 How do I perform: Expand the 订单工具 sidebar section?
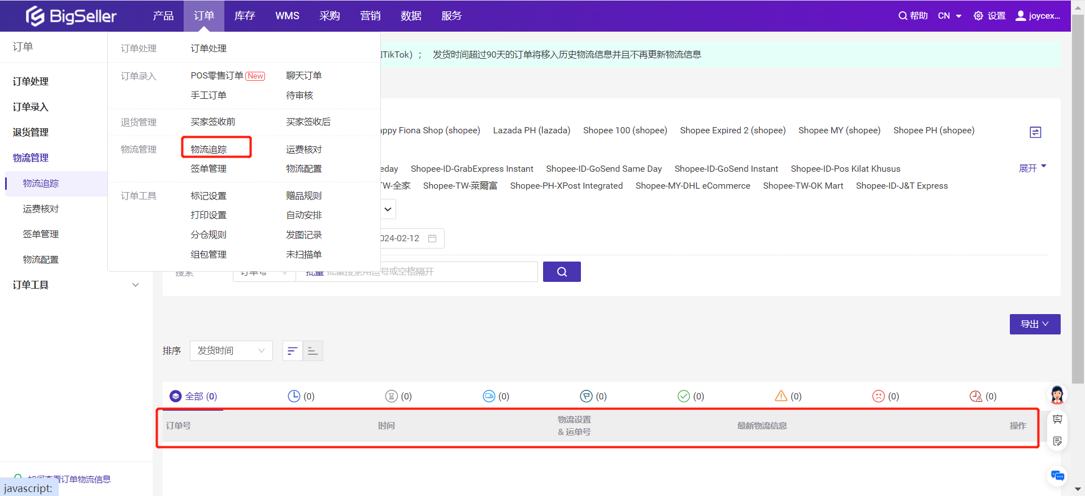point(76,285)
